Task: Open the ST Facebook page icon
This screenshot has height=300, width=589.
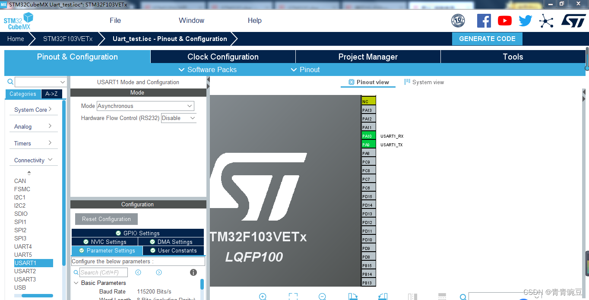Action: [x=484, y=21]
